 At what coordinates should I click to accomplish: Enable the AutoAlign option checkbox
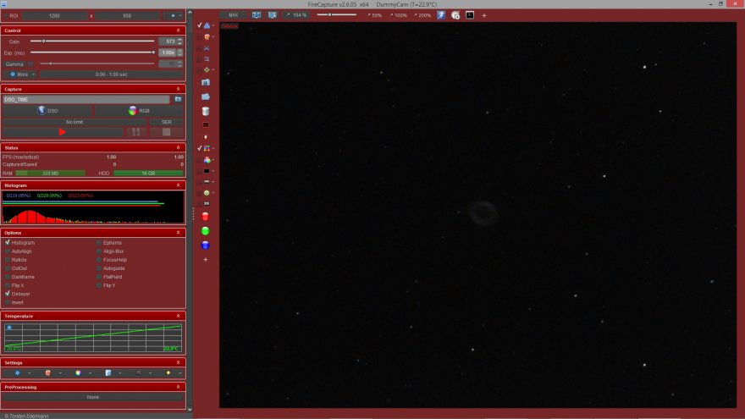[8, 251]
